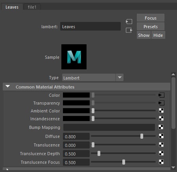
Task: Click the Hide button
Action: (x=158, y=35)
